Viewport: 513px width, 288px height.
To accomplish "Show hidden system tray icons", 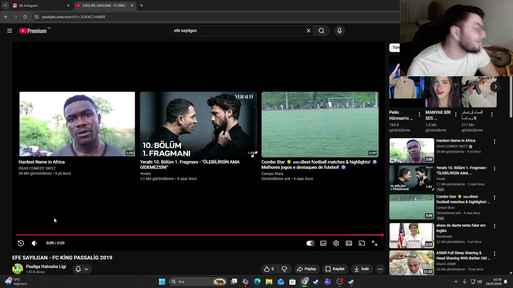I will (456, 282).
